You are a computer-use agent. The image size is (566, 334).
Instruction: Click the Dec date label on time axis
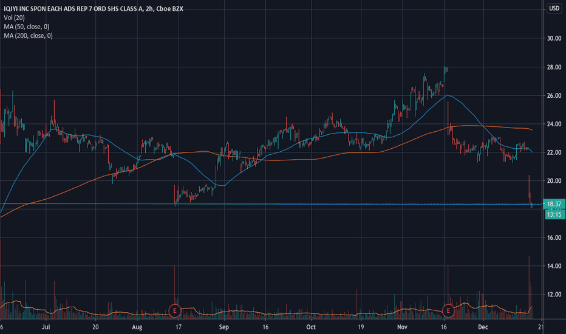point(483,327)
